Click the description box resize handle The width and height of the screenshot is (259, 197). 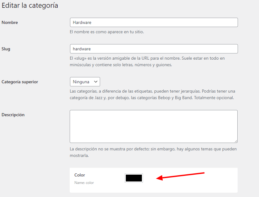click(x=236, y=141)
